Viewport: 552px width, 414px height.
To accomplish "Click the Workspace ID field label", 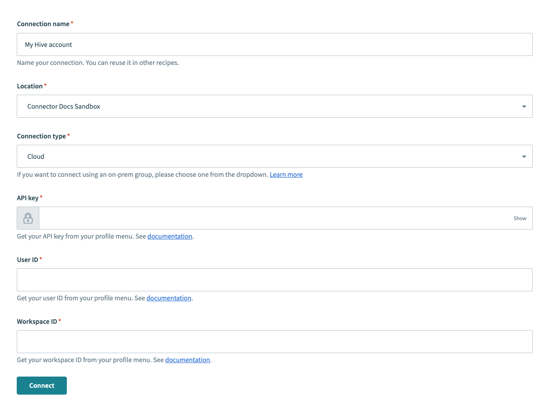I will 37,322.
